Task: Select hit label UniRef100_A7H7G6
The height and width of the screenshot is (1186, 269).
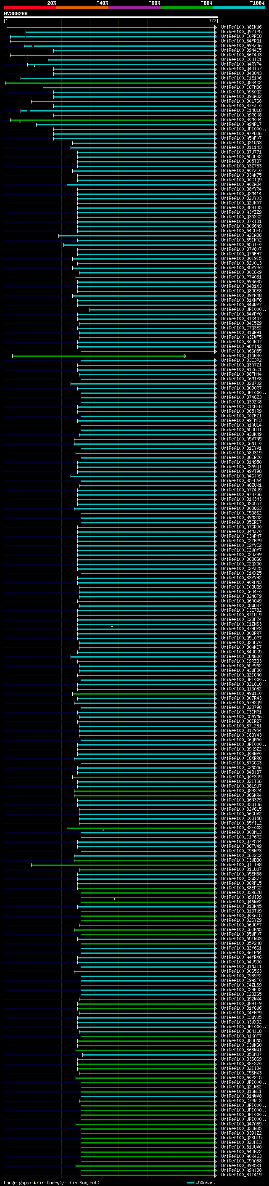Action: [241, 494]
